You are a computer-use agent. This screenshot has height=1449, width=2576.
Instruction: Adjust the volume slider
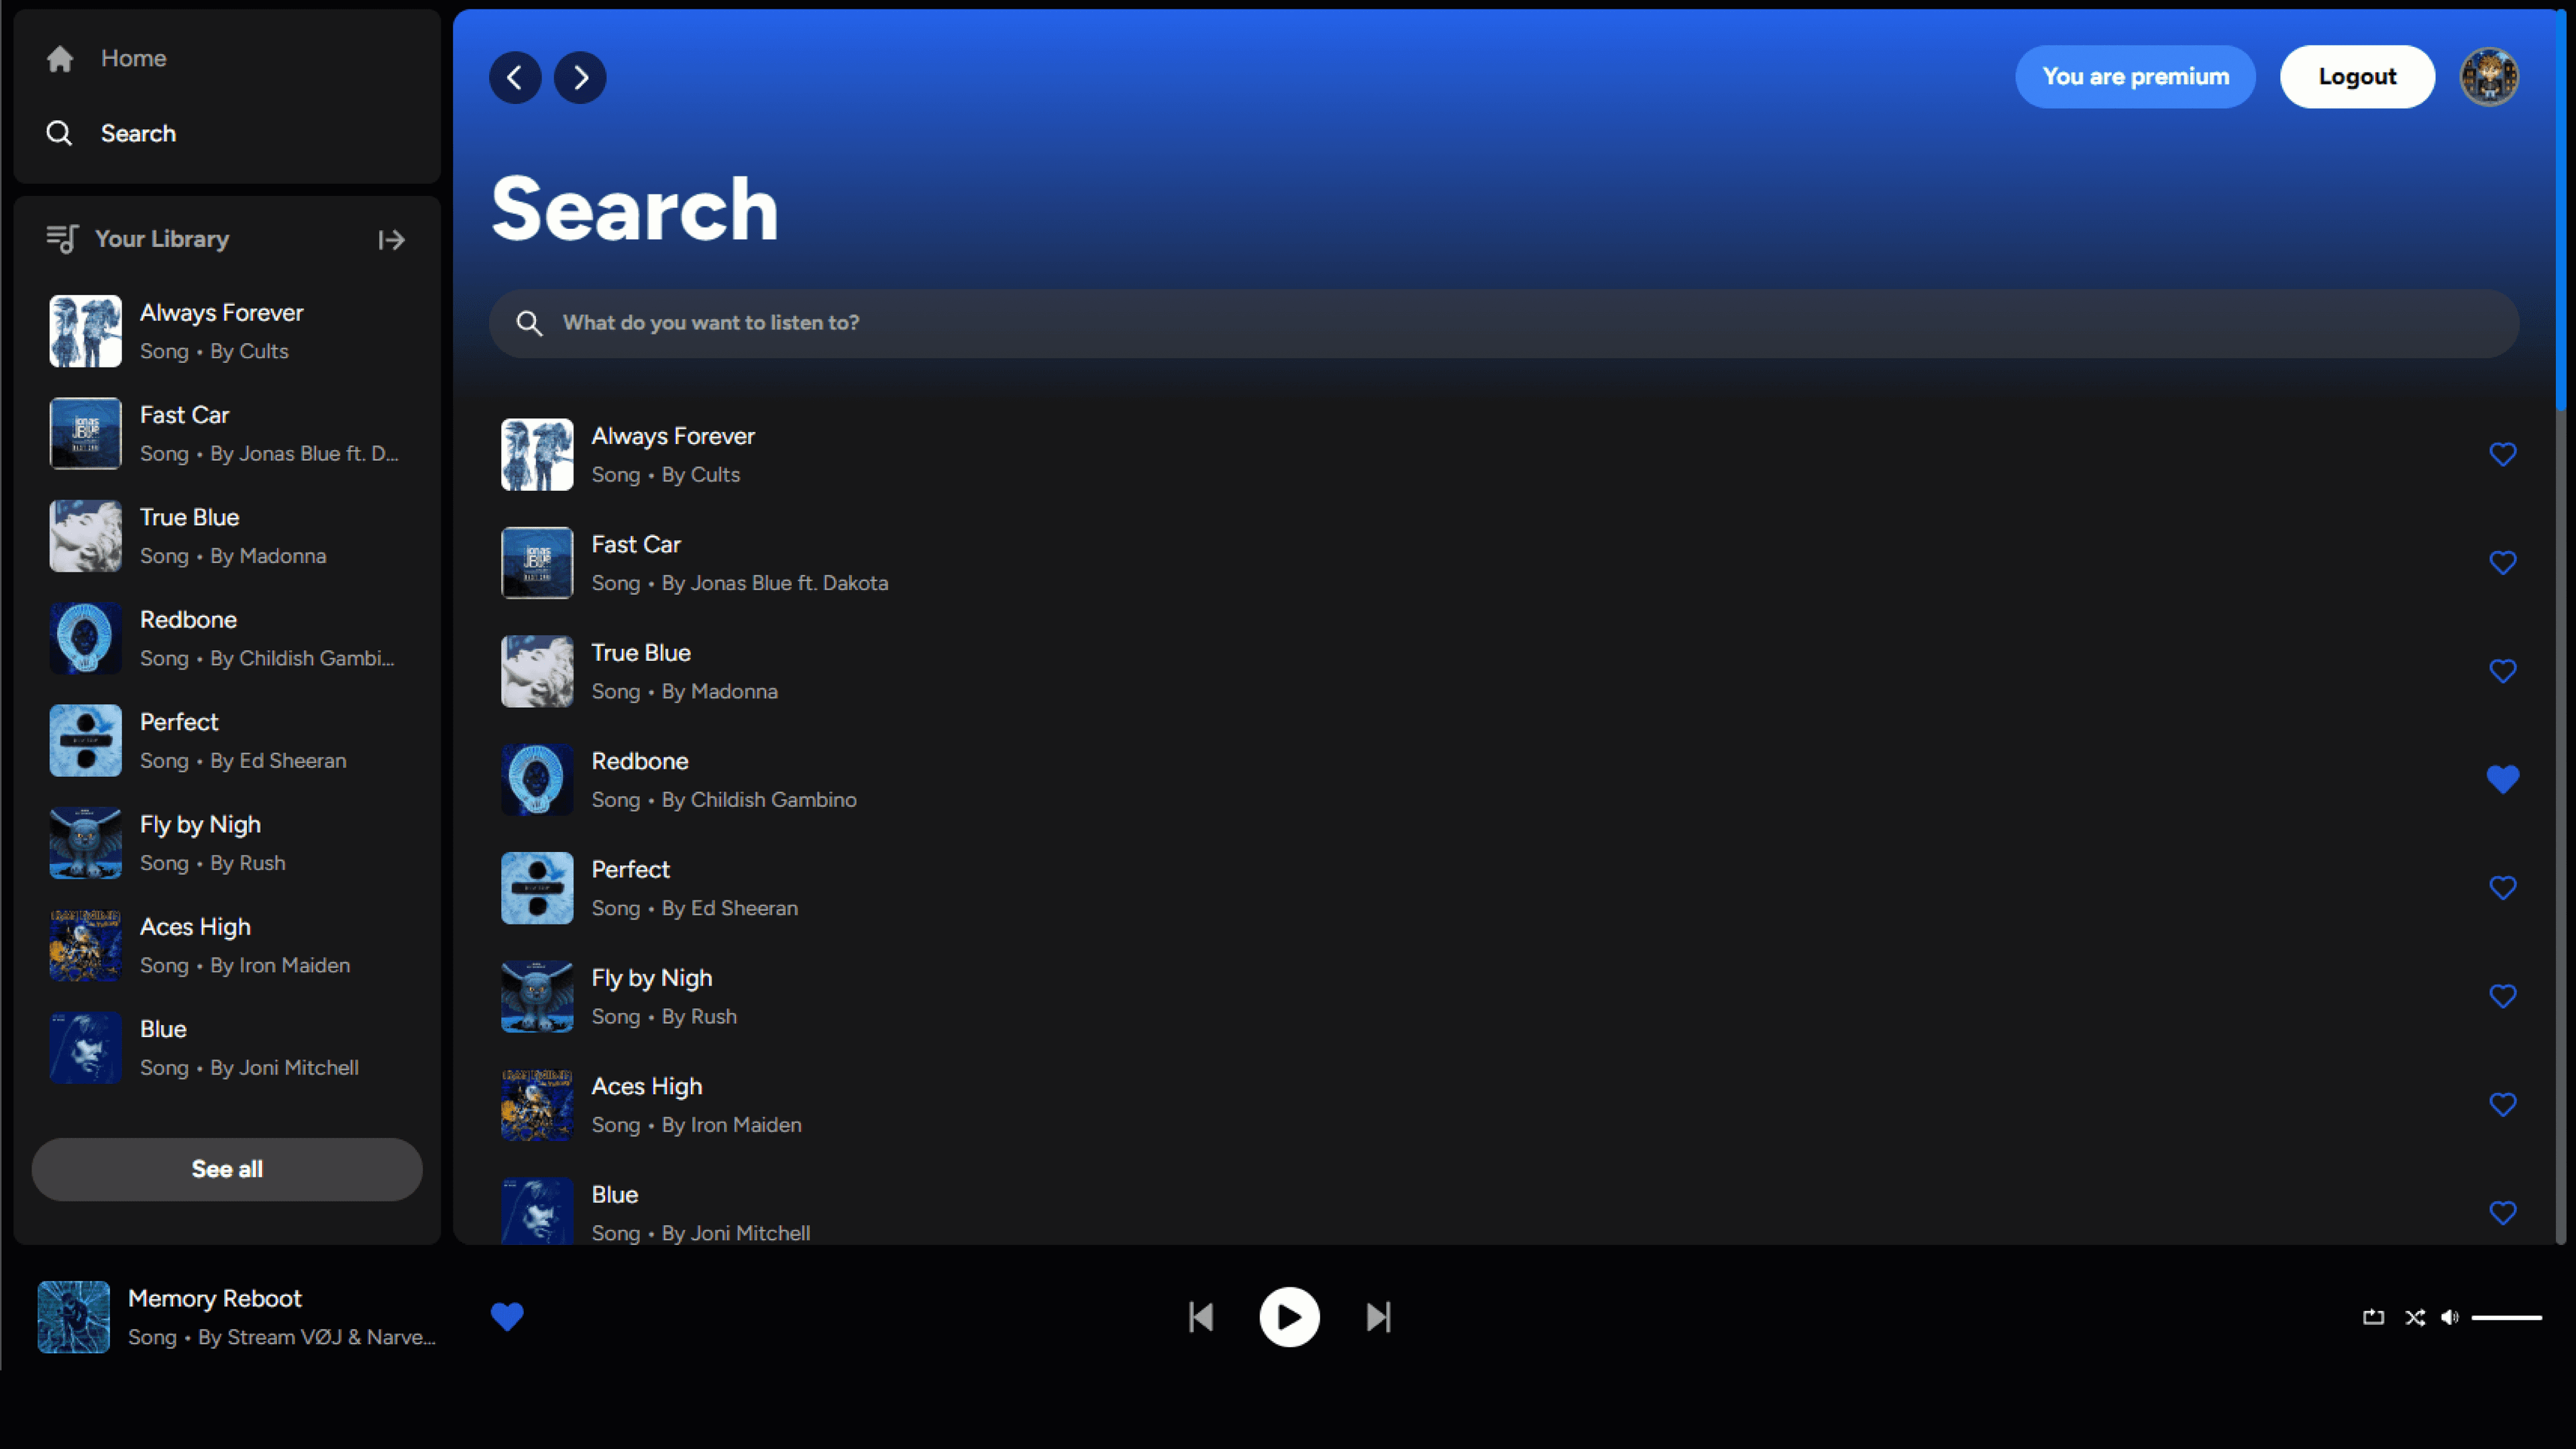(2506, 1318)
